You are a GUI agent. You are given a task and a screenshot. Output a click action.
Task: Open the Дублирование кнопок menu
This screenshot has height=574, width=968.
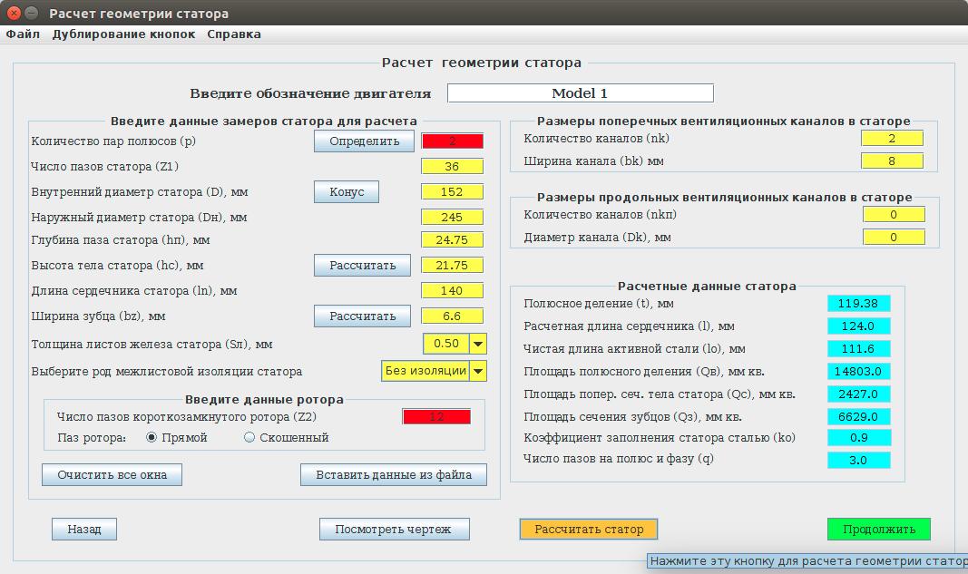123,34
